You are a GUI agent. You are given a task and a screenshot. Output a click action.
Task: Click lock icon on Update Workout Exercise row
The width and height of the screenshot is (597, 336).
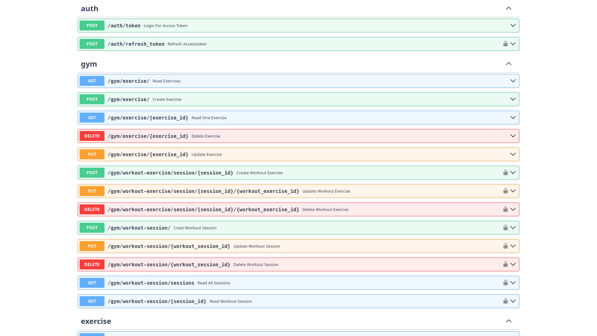[506, 191]
